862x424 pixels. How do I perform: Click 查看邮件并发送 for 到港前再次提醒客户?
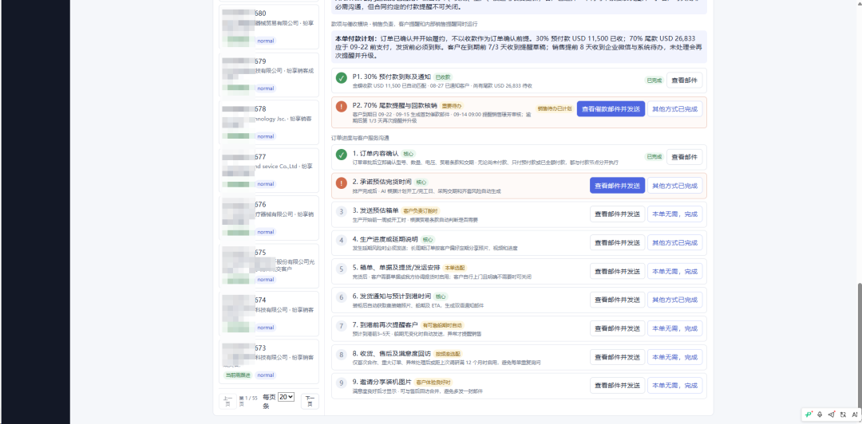pos(617,328)
